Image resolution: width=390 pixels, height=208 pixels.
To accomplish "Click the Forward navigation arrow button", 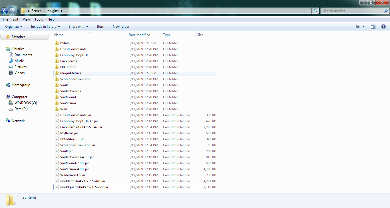I will pyautogui.click(x=12, y=11).
